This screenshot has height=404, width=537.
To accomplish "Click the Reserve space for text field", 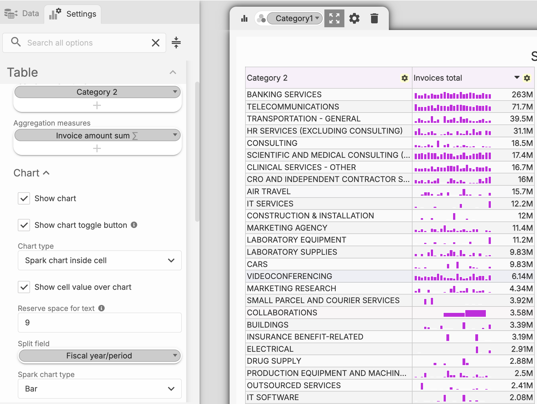I will click(100, 323).
